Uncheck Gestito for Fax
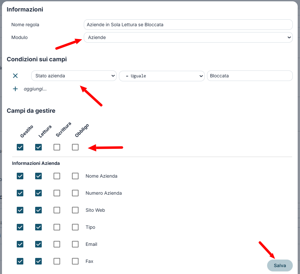Screen dimensions: 300x274 20,261
